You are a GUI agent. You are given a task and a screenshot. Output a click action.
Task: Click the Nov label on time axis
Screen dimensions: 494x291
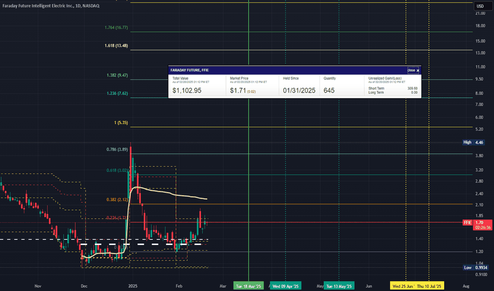pyautogui.click(x=38, y=286)
